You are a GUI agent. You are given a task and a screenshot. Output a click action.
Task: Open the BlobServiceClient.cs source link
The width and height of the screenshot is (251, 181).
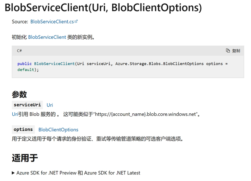pyautogui.click(x=52, y=22)
